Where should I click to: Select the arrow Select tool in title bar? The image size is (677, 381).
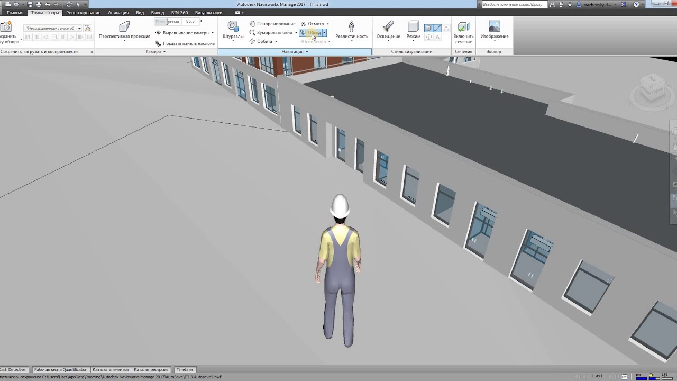78,4
